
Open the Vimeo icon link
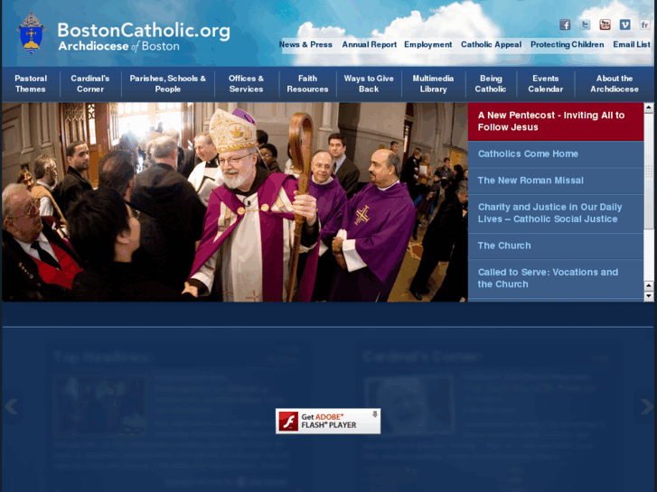pyautogui.click(x=624, y=25)
